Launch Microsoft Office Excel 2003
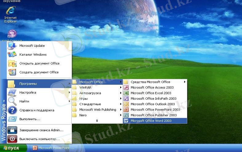242x152 pixels. pyautogui.click(x=155, y=93)
